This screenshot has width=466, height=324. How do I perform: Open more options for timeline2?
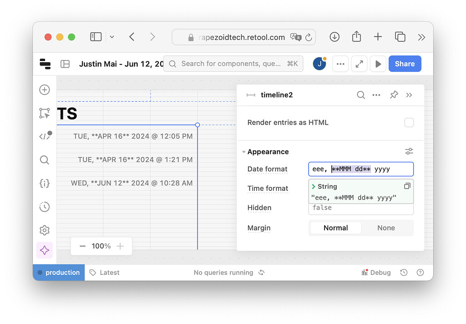click(x=376, y=95)
